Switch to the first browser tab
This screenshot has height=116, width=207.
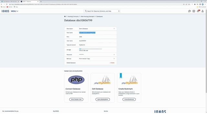click(10, 1)
